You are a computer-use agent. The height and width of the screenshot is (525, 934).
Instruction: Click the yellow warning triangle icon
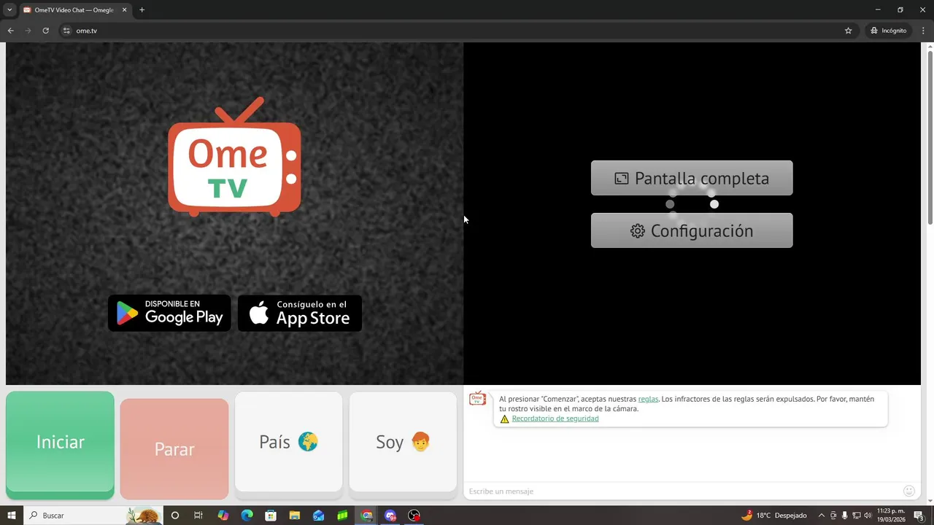click(504, 419)
